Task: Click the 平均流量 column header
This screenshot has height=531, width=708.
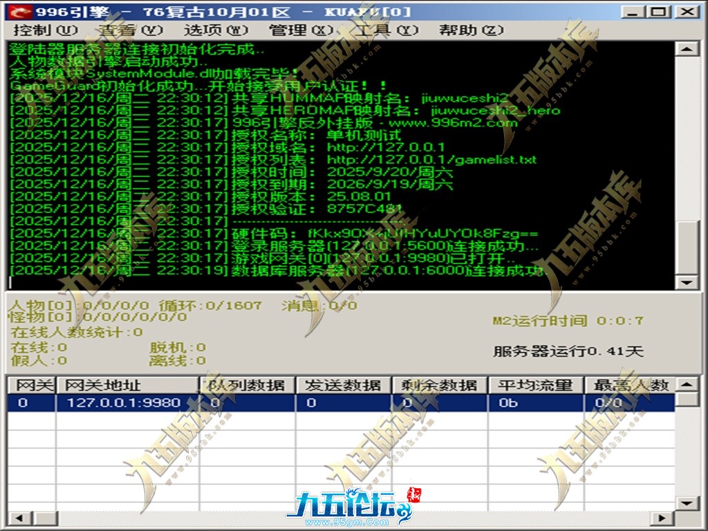Action: point(536,385)
